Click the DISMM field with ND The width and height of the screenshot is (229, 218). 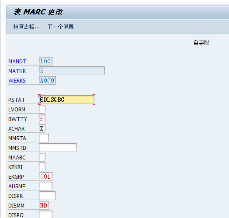44,205
